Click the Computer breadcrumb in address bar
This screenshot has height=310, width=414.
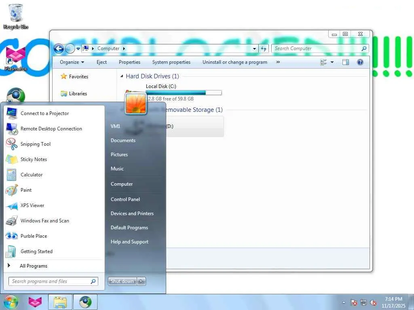tap(108, 48)
